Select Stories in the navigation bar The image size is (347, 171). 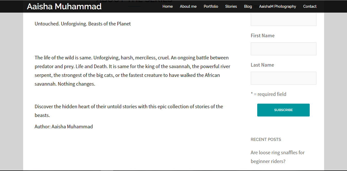click(231, 6)
